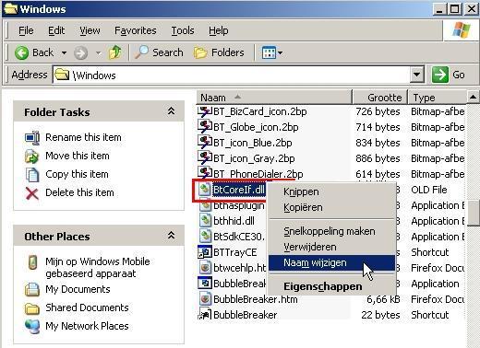Choose Snelkoppeling maken in context menu

331,231
